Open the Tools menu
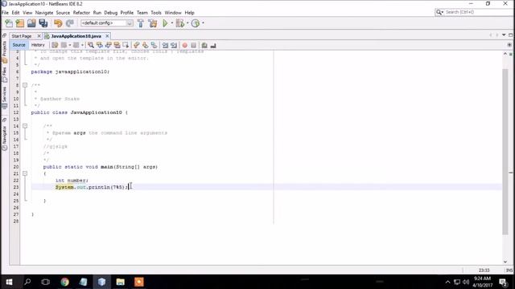Screen dimensions: 515x289 coord(156,13)
